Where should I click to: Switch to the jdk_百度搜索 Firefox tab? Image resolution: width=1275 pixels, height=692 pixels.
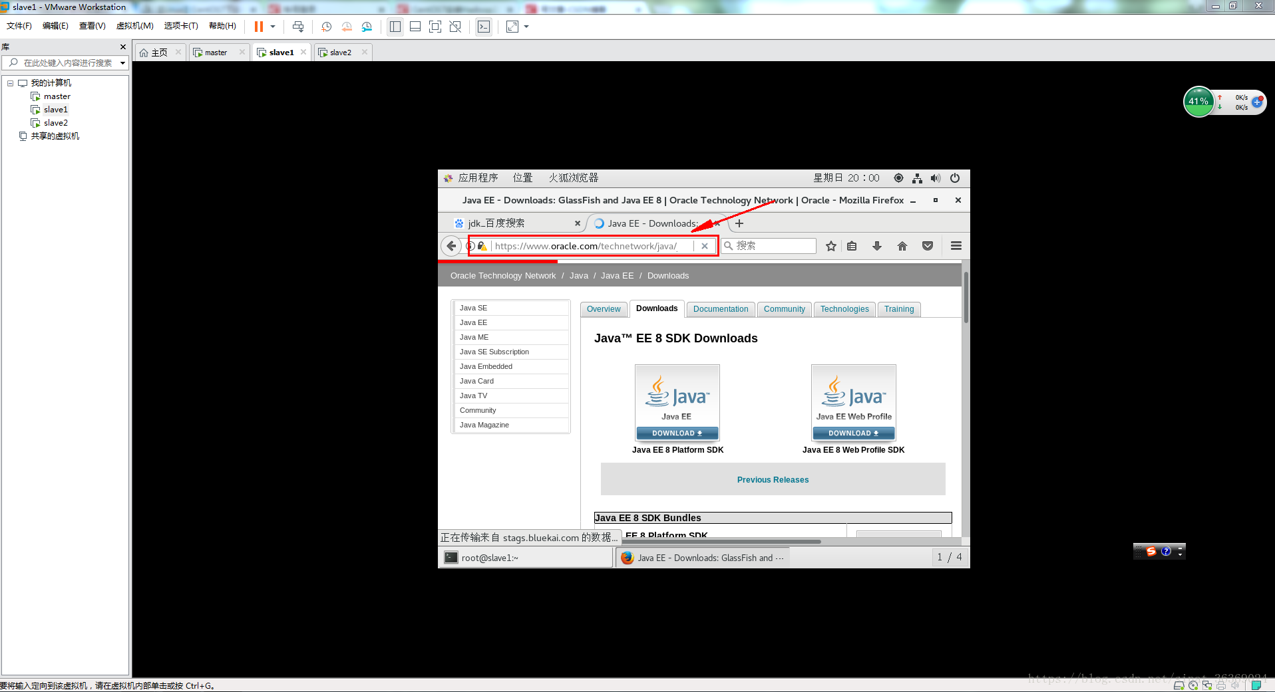click(511, 223)
